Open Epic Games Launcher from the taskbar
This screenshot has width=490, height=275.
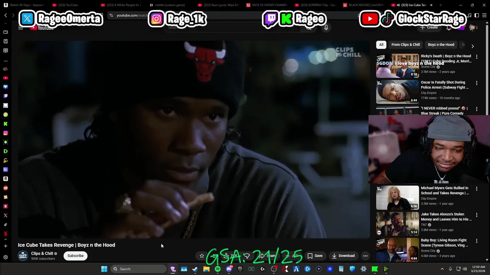pos(240,269)
